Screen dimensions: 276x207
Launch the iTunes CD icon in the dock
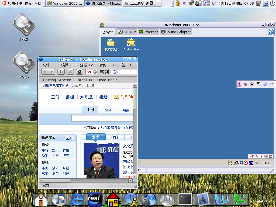point(59,200)
